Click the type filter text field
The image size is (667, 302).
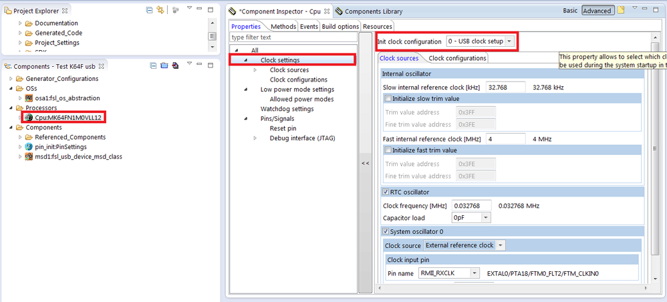[x=293, y=37]
